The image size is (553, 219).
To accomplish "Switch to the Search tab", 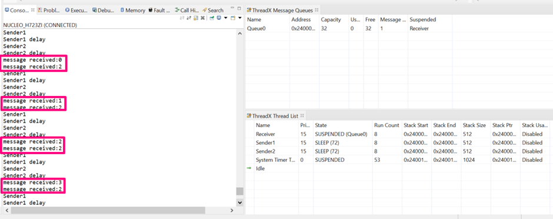I will click(212, 10).
